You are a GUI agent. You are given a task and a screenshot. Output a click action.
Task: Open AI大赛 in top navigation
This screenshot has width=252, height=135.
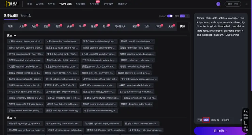51,4
